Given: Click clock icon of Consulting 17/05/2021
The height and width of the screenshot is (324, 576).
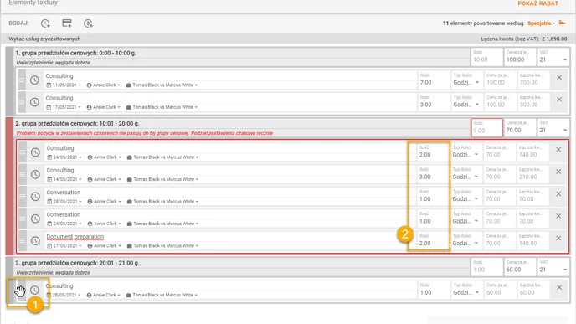Looking at the screenshot, I should 34,102.
